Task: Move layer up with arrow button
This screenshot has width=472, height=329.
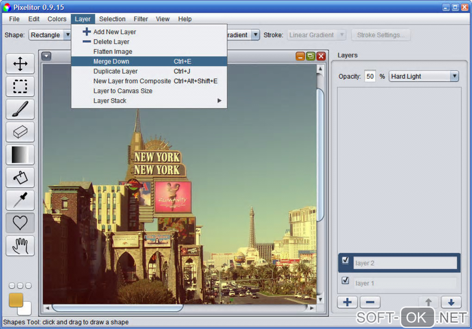Action: coord(429,302)
